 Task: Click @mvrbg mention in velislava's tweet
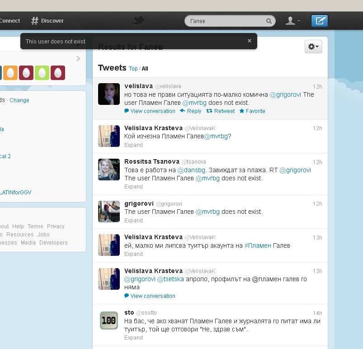pos(194,103)
